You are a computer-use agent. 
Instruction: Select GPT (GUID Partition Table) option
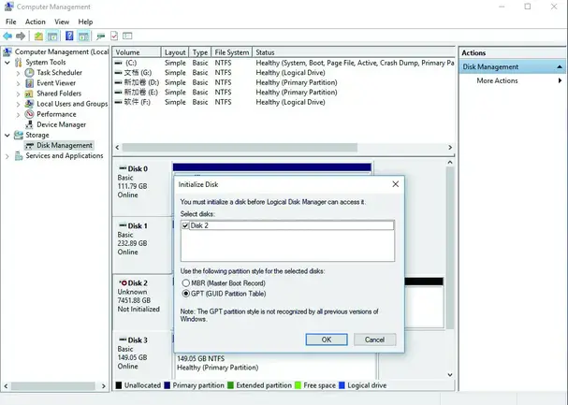point(186,294)
